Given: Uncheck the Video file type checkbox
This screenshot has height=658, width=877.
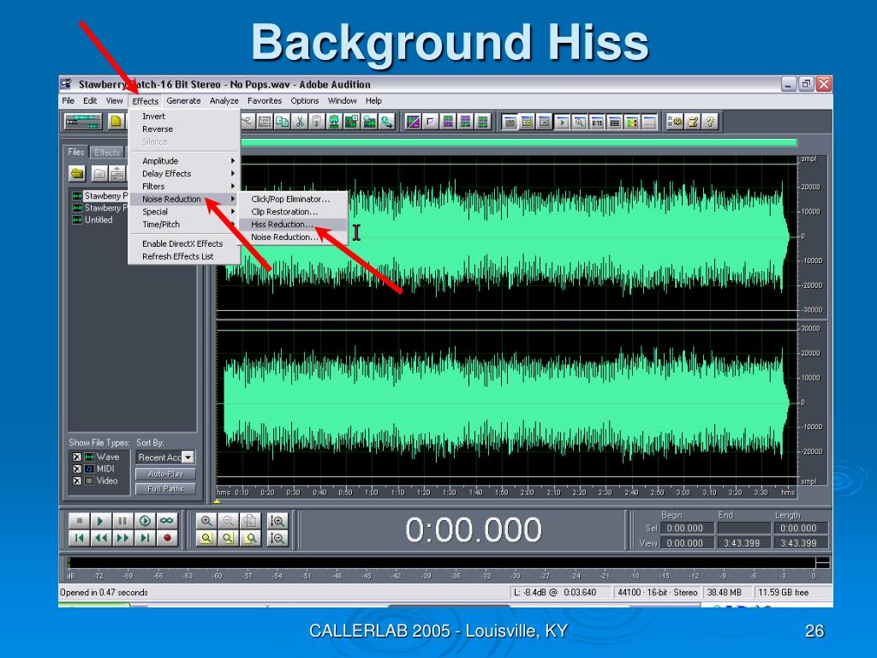Looking at the screenshot, I should (77, 481).
